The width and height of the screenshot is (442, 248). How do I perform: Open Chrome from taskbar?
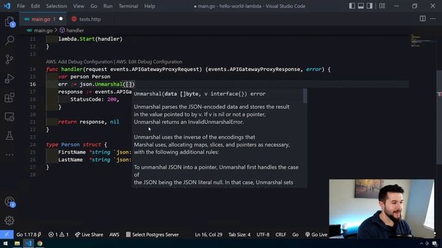(x=40, y=243)
